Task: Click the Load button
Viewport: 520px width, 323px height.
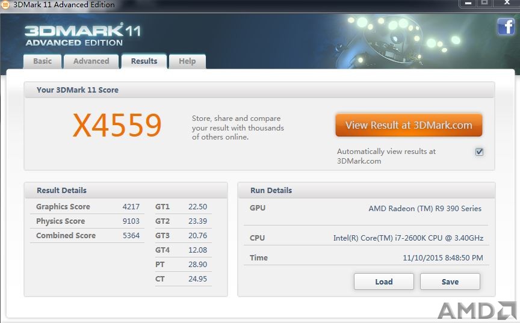Action: [x=384, y=281]
